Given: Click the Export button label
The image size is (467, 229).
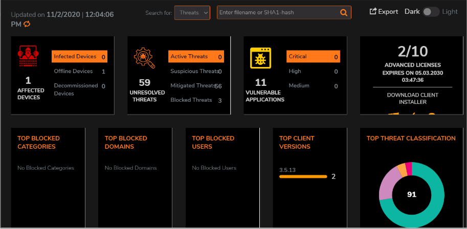Looking at the screenshot, I should pyautogui.click(x=388, y=12).
